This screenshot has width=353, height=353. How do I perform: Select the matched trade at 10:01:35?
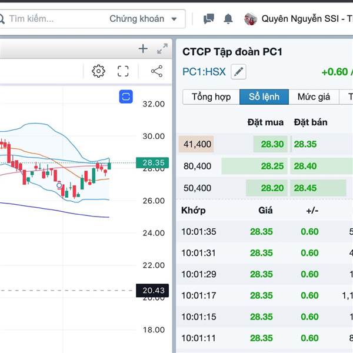265,231
